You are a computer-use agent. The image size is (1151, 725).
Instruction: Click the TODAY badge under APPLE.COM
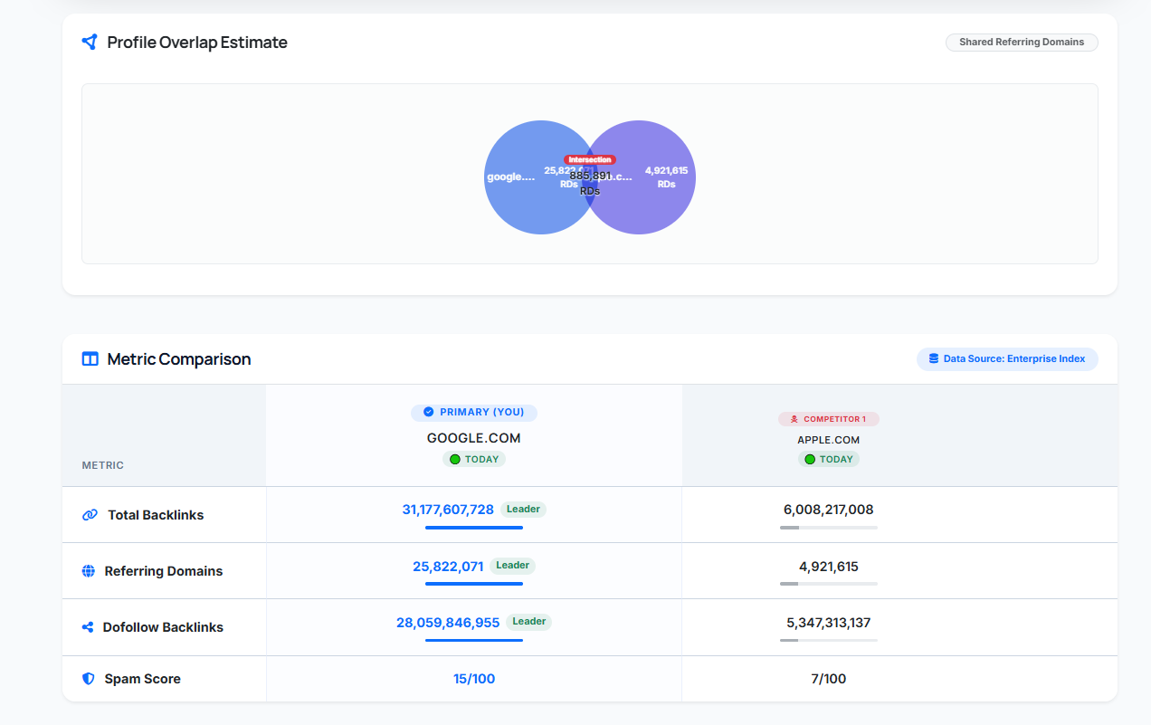click(829, 459)
